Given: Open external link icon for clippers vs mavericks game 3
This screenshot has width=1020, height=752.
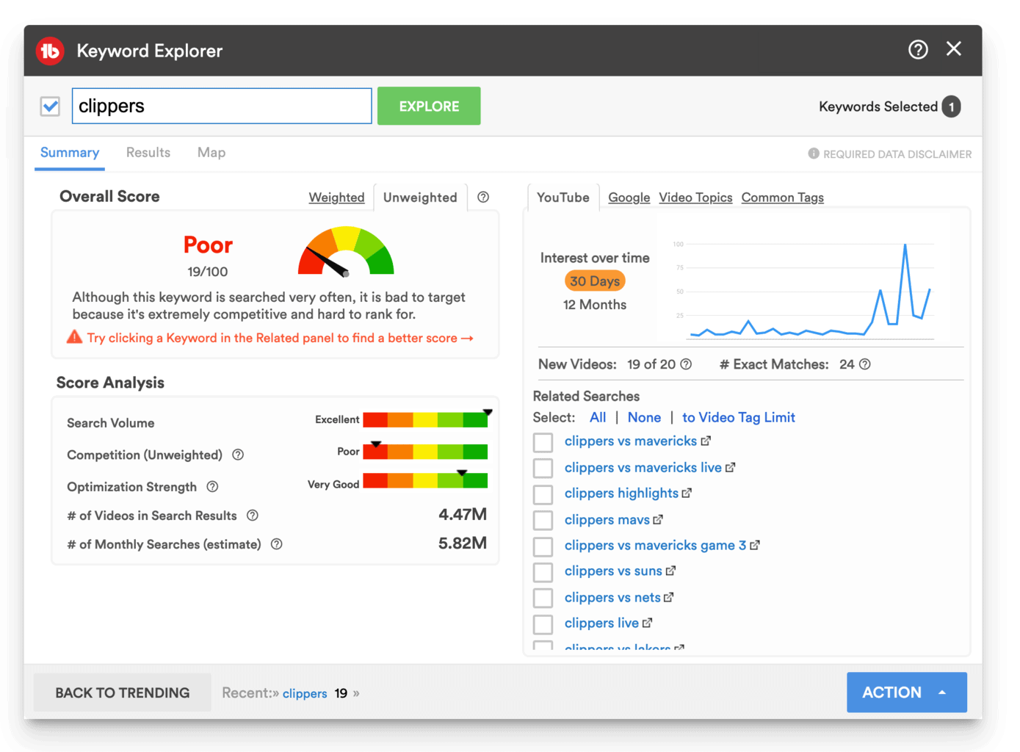Looking at the screenshot, I should [755, 545].
